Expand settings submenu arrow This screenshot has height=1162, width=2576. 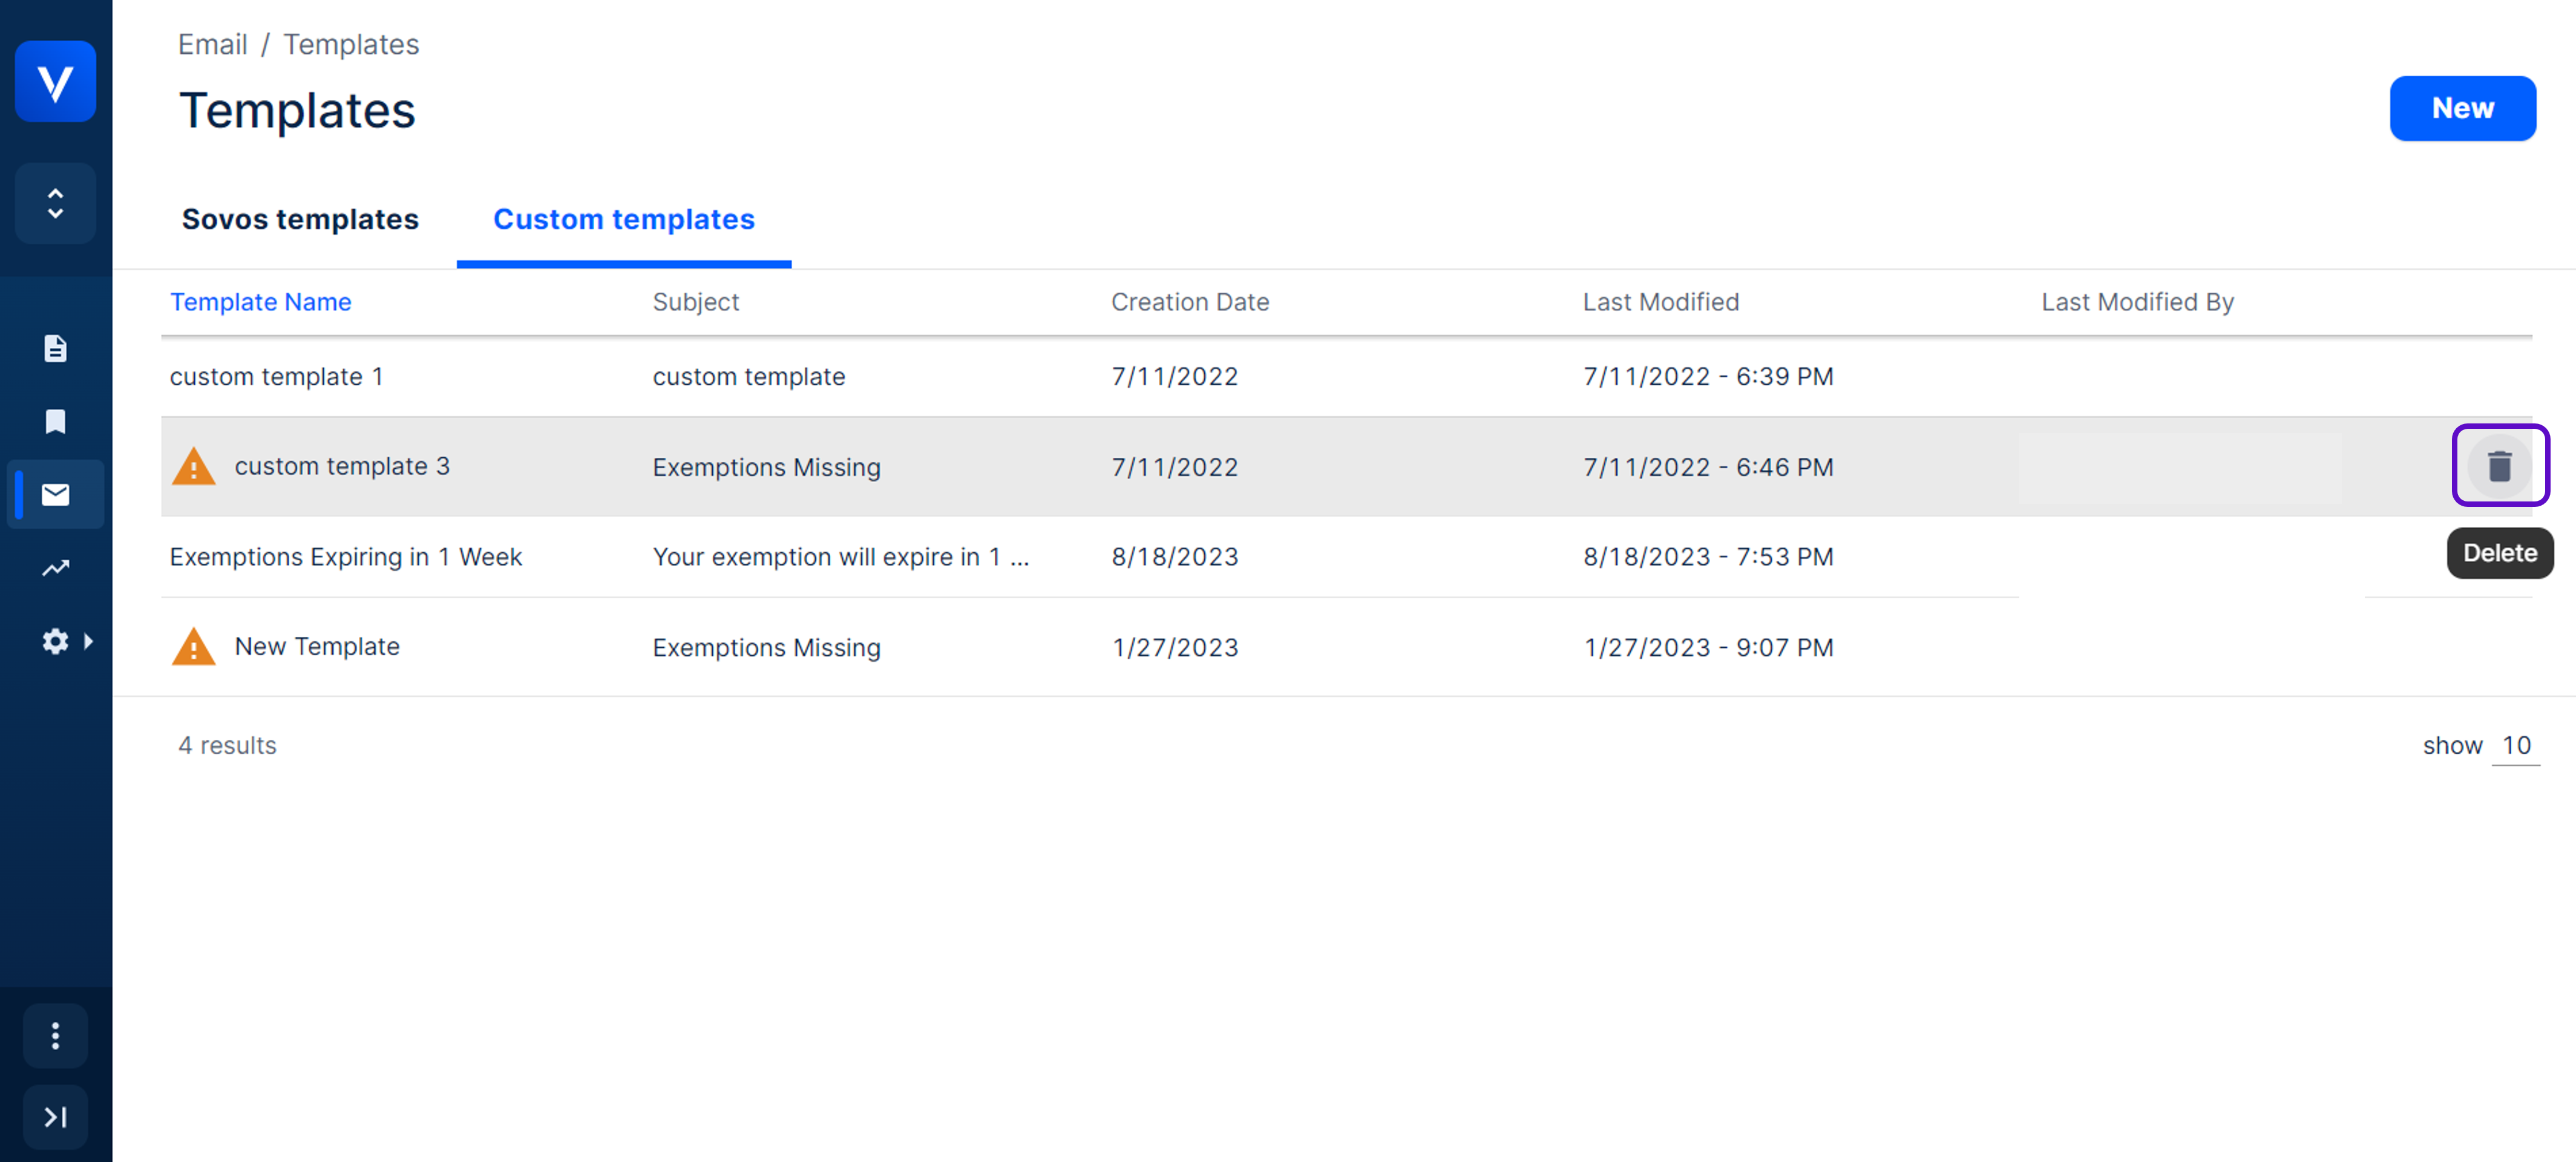(x=89, y=641)
